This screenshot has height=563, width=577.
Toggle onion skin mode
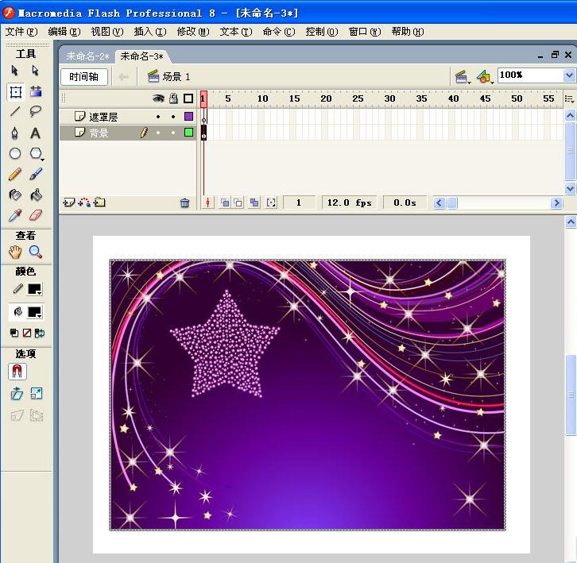[x=225, y=202]
